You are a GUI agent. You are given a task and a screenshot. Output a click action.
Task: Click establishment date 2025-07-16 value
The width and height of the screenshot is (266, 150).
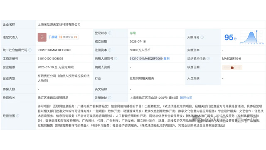click(138, 42)
